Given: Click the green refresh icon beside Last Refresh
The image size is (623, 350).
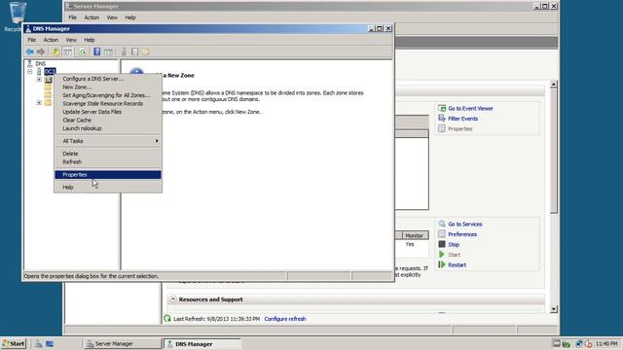Looking at the screenshot, I should click(x=167, y=319).
